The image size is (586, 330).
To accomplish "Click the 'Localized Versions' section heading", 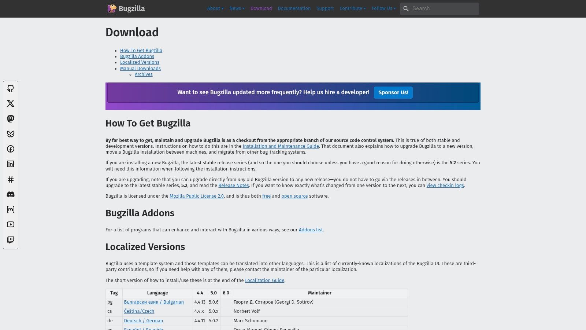I will click(145, 247).
